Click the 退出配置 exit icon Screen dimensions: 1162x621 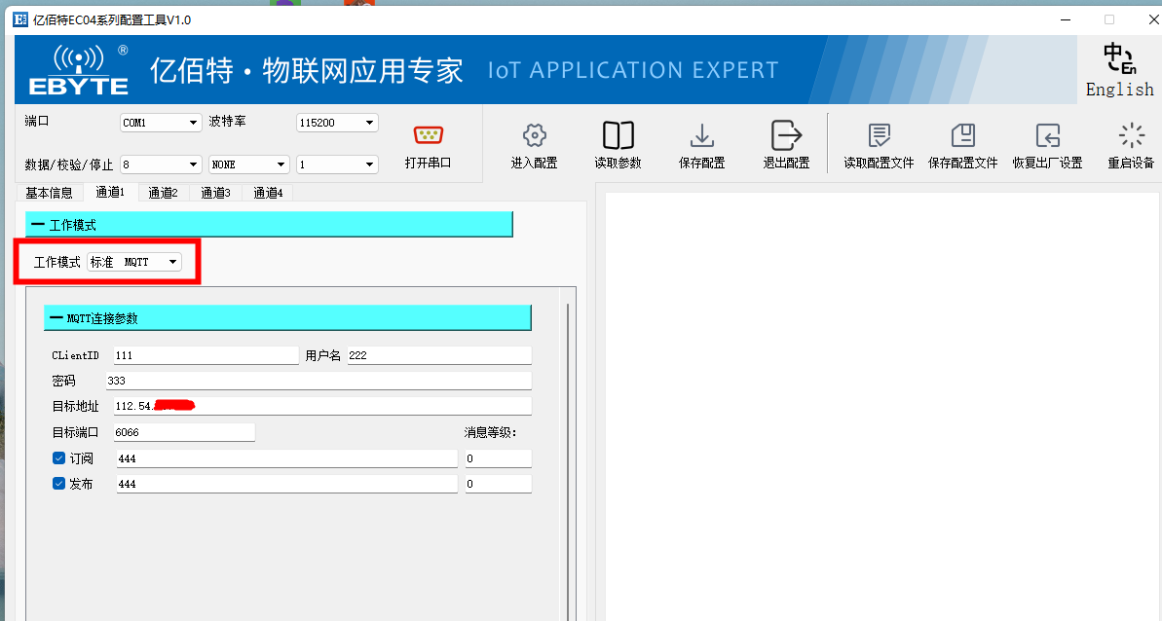(785, 135)
